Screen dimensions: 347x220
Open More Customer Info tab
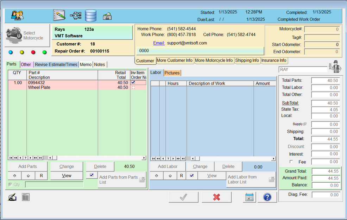(175, 61)
